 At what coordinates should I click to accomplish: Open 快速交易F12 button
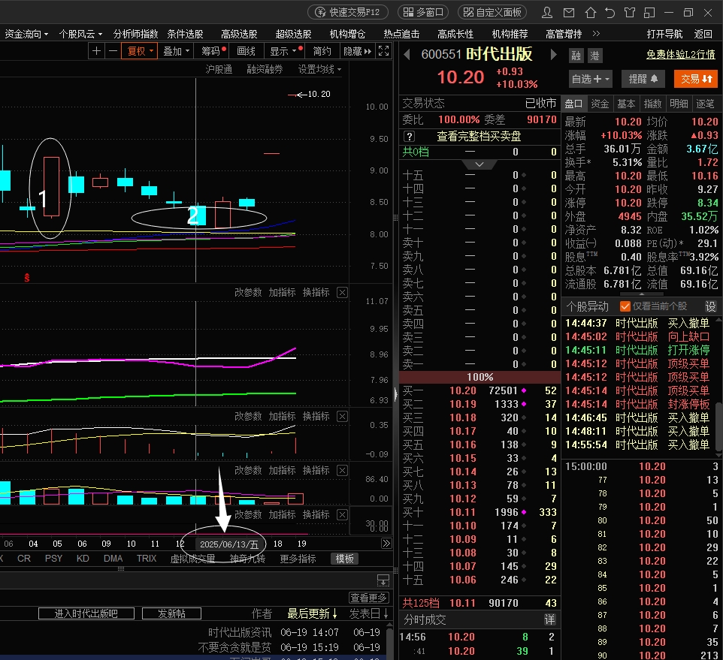(x=348, y=12)
